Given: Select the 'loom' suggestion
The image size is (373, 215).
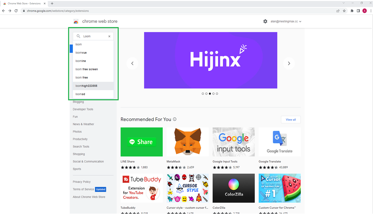Looking at the screenshot, I should point(93,44).
